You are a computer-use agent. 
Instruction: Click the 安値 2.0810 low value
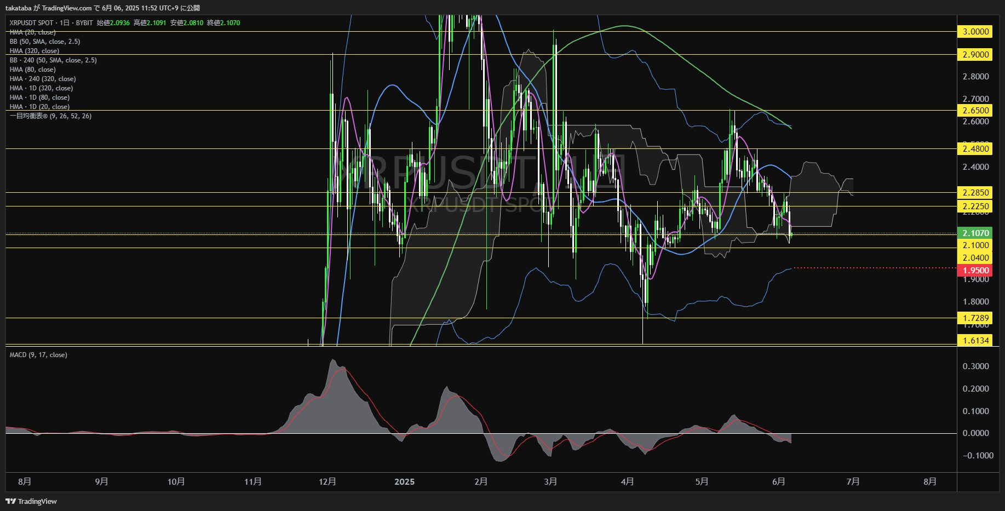tap(187, 23)
